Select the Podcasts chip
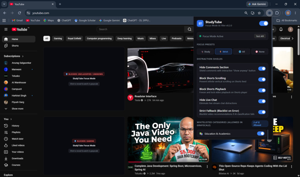 [176, 39]
